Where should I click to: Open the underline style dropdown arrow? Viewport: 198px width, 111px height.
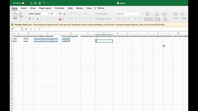41,19
